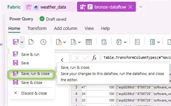Confirm formula with checkmark icon
This screenshot has width=171, height=106.
85,58
